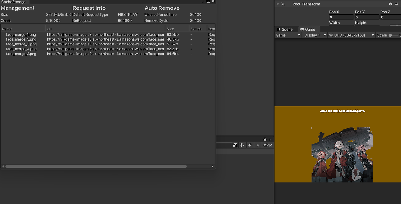Click the Pos Z input field
Screen dimensions: 401x204
point(390,17)
